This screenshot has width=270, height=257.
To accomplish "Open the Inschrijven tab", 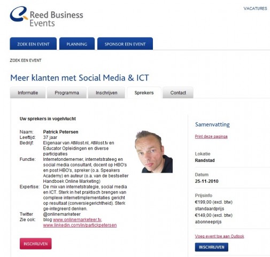I will [x=106, y=92].
